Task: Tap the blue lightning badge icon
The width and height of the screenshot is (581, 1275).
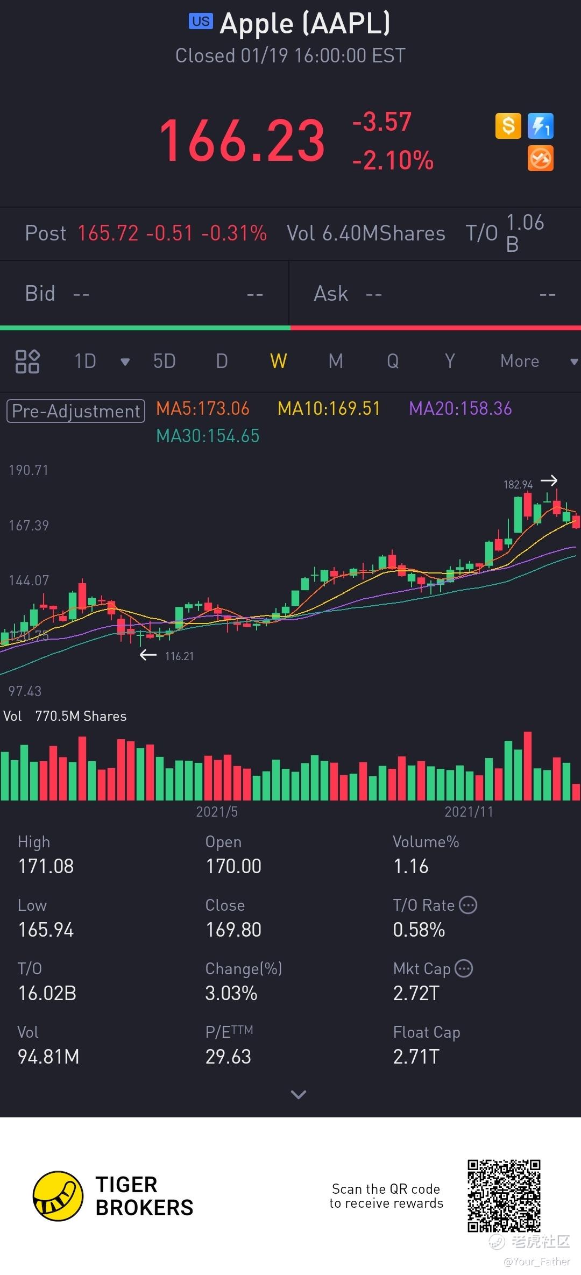Action: (540, 126)
